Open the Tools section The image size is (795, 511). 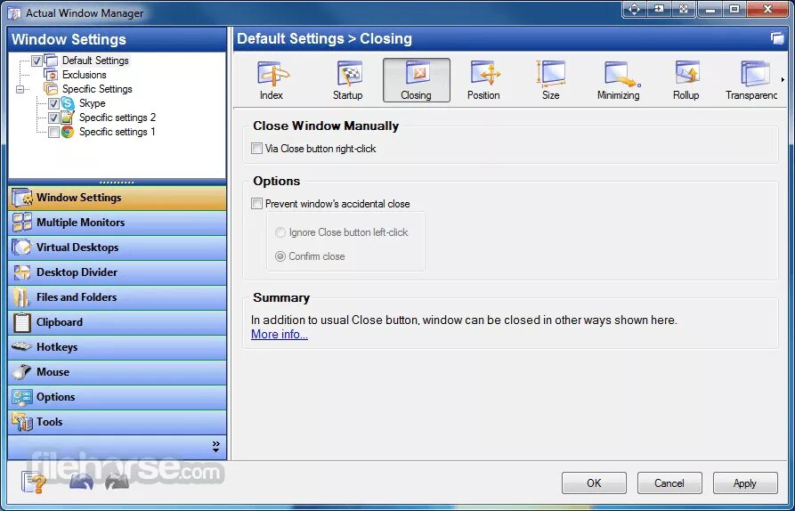point(118,422)
